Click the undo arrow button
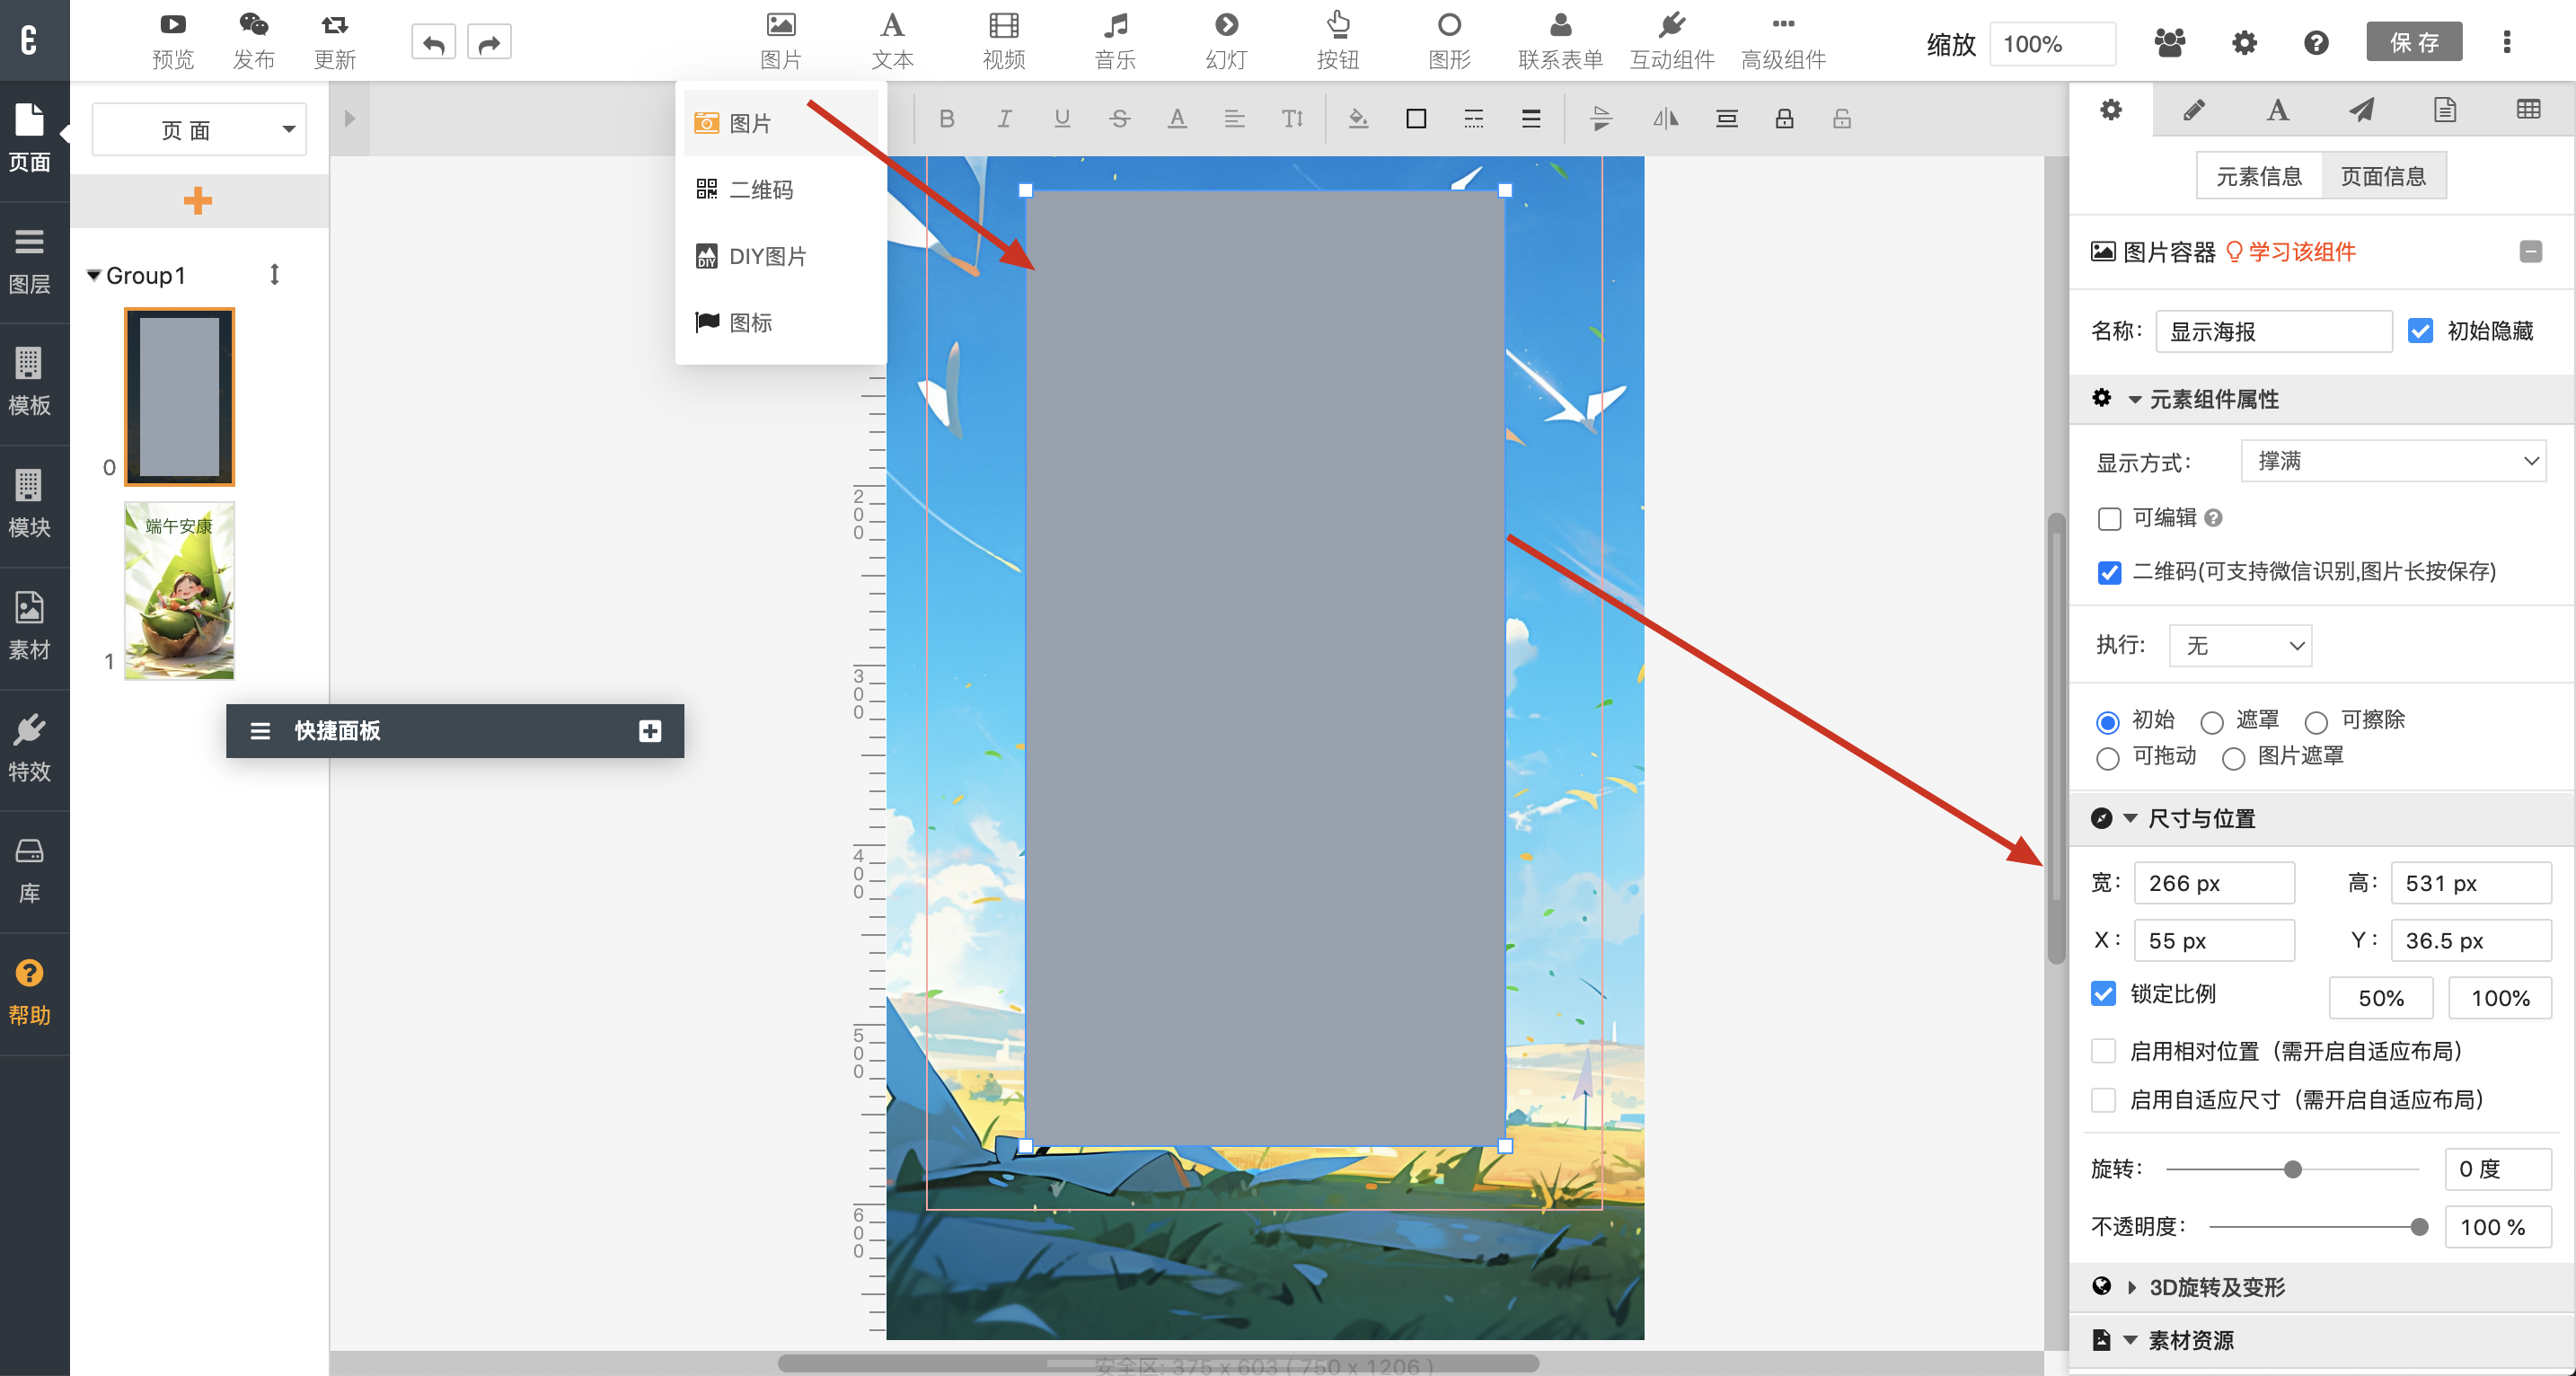Screen dimensions: 2576x1376 pos(433,43)
